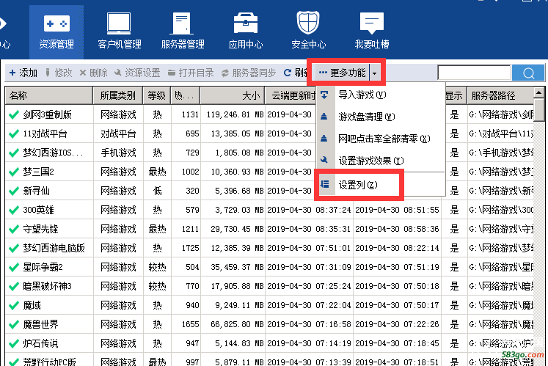Select the 新寻仙 row name
This screenshot has height=366, width=548.
coord(37,191)
